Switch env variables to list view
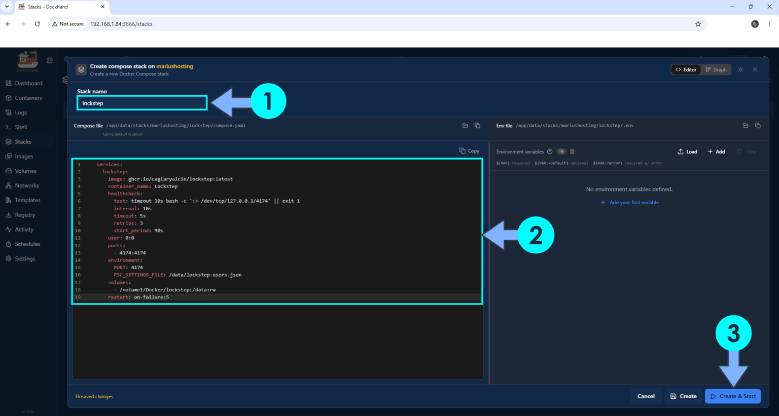The height and width of the screenshot is (416, 779). tap(561, 152)
